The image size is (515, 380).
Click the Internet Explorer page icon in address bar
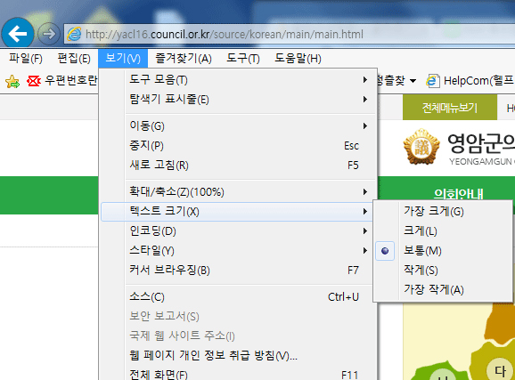(x=74, y=34)
